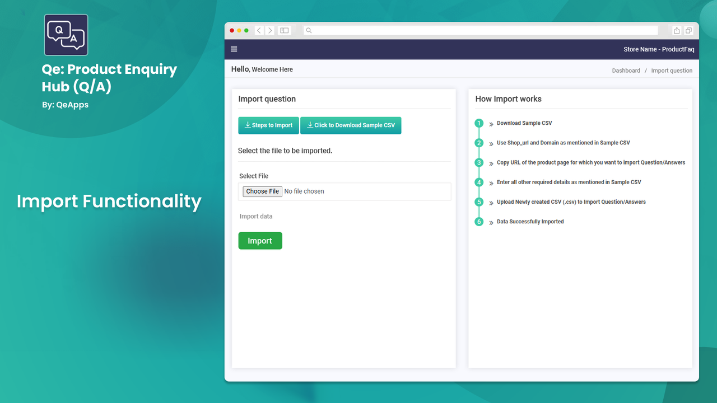The image size is (717, 403).
Task: Click the browser share icon
Action: click(677, 30)
